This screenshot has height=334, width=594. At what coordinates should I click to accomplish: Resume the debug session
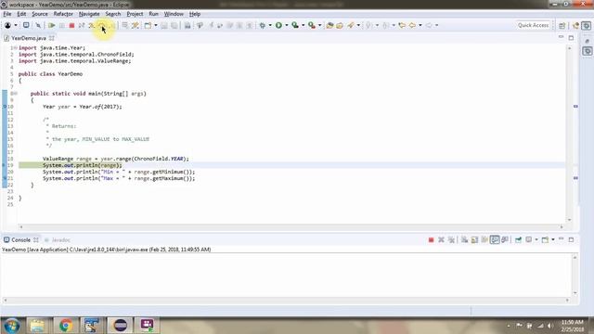51,25
